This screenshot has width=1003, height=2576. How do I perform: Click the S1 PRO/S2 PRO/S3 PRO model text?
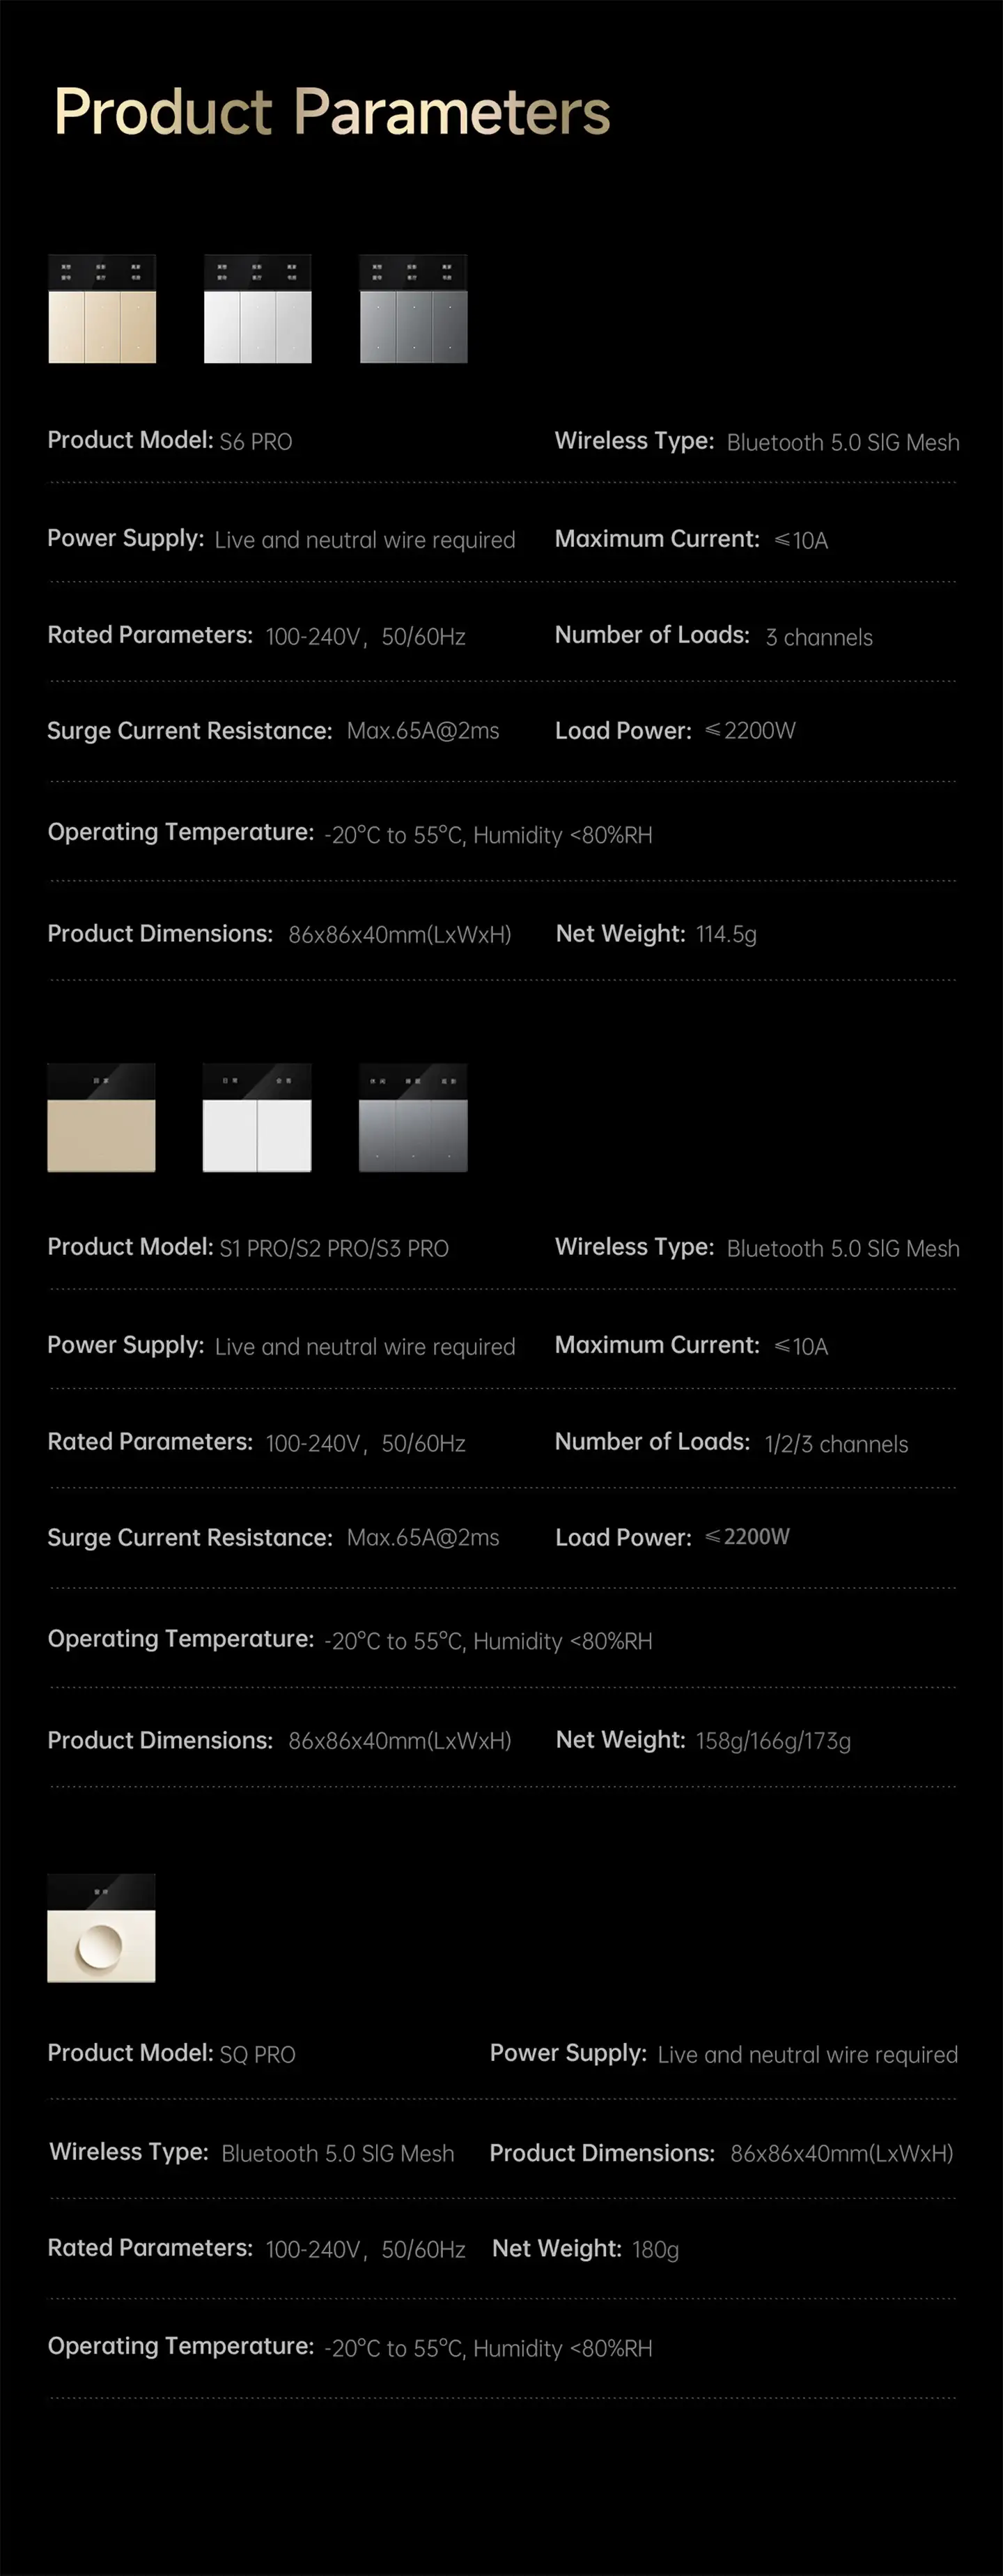coord(334,1249)
